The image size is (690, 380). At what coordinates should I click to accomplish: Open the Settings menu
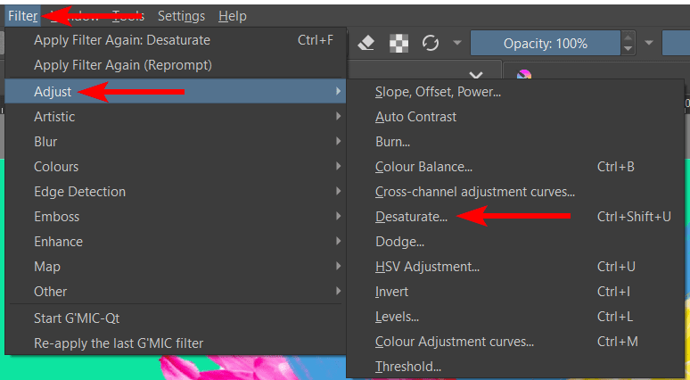click(x=181, y=15)
